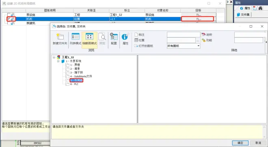Click the 标注 filter input field
Image resolution: width=268 pixels, height=147 pixels.
(184, 35)
